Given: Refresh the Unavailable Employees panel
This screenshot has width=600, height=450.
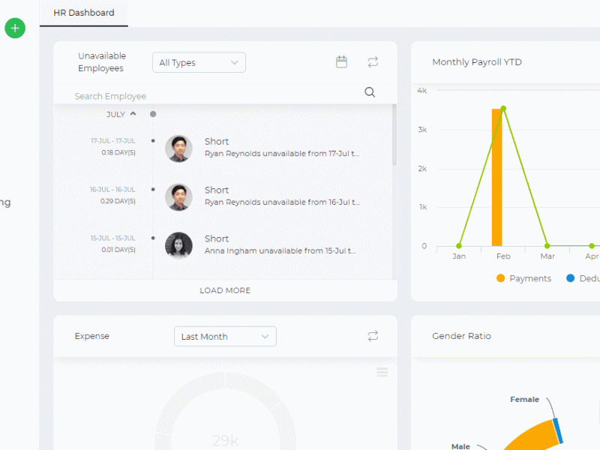Looking at the screenshot, I should pyautogui.click(x=373, y=62).
